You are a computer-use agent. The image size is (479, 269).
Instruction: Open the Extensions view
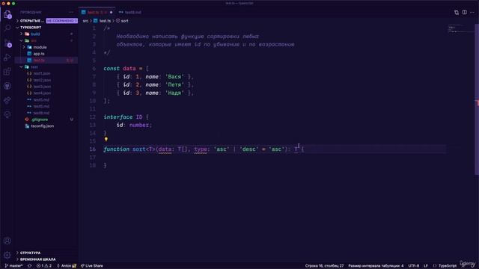tap(7, 72)
